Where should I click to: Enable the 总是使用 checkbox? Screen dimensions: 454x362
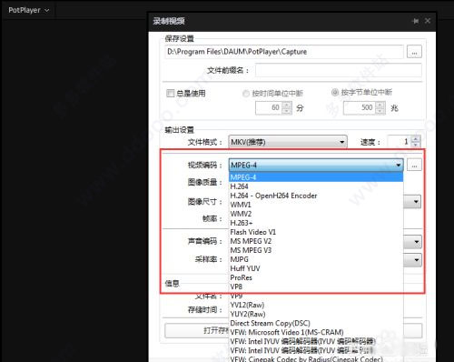[171, 93]
